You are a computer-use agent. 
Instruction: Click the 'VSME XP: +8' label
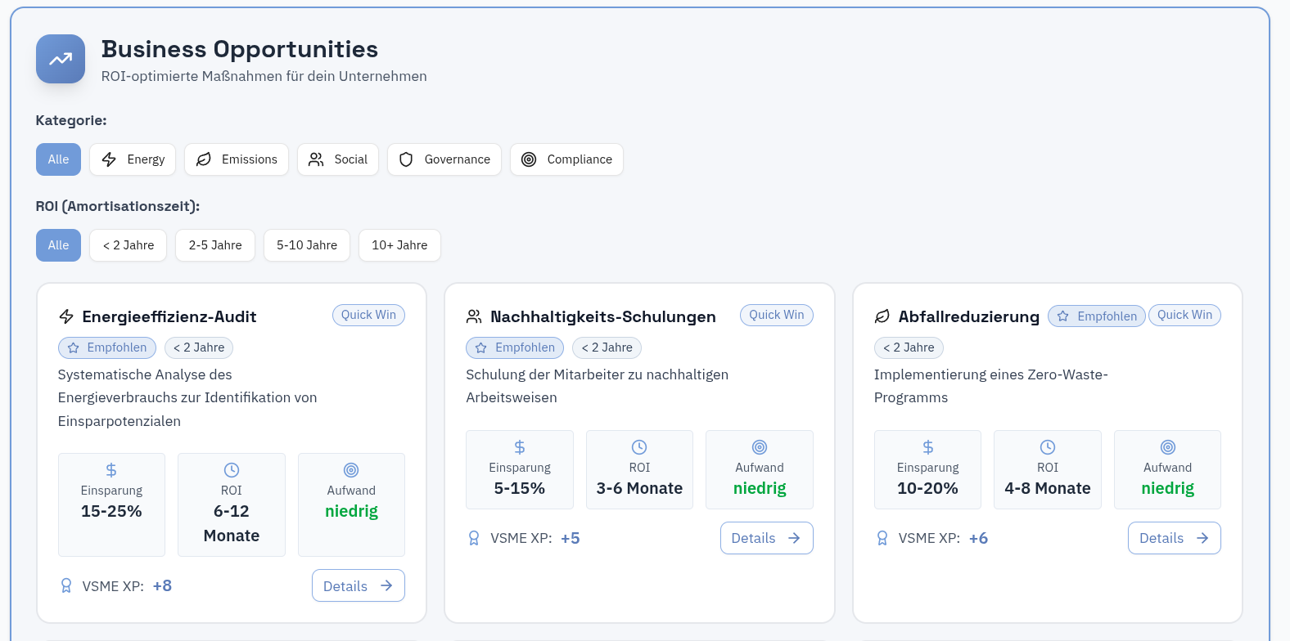tap(127, 586)
